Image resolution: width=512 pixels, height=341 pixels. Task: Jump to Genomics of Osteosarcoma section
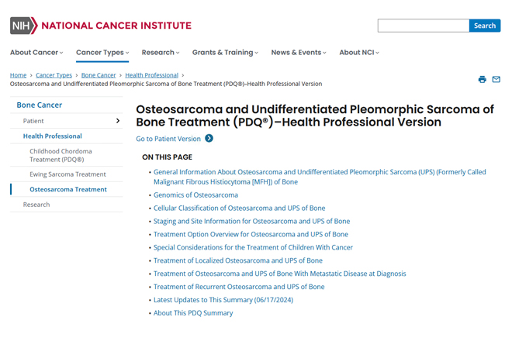195,195
